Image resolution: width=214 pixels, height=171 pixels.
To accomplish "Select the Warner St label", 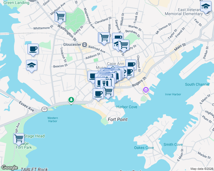I will (x=135, y=28).
